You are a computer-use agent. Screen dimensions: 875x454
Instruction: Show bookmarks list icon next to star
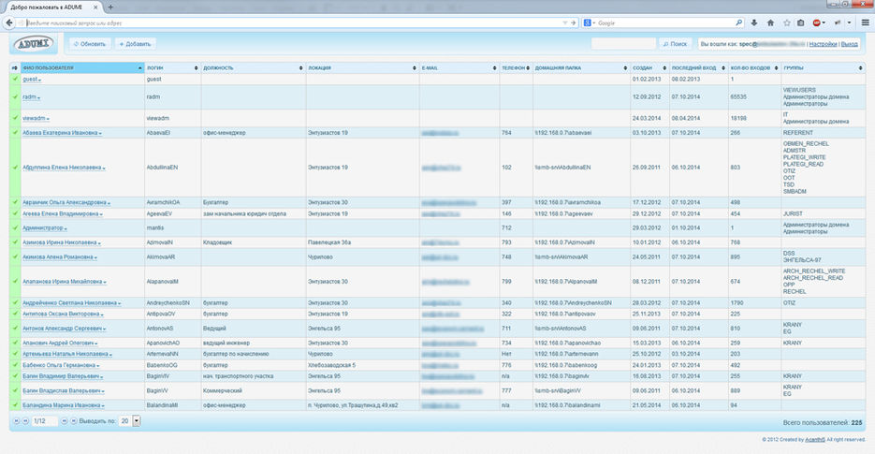(801, 22)
